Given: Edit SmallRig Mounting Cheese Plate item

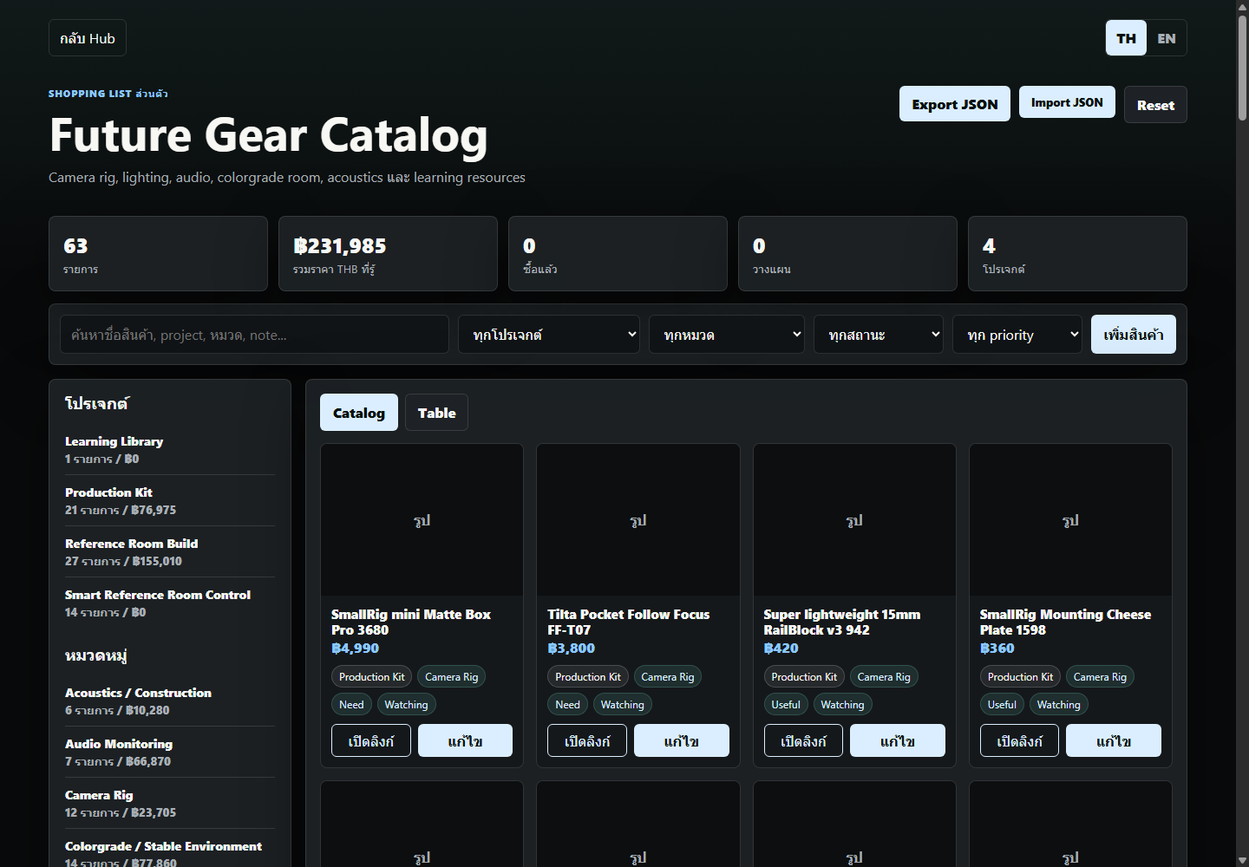Looking at the screenshot, I should point(1114,740).
